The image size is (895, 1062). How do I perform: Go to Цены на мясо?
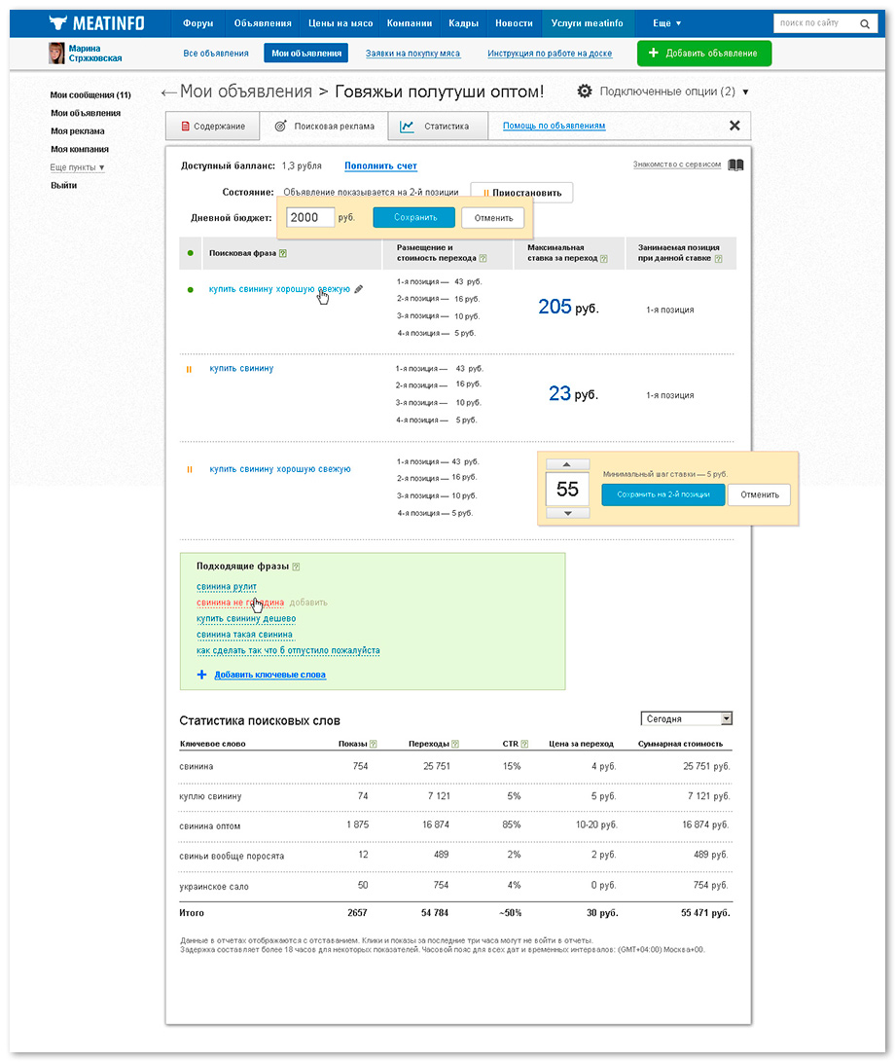click(340, 23)
